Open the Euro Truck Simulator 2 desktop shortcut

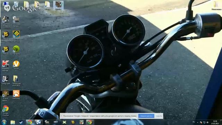point(6,21)
